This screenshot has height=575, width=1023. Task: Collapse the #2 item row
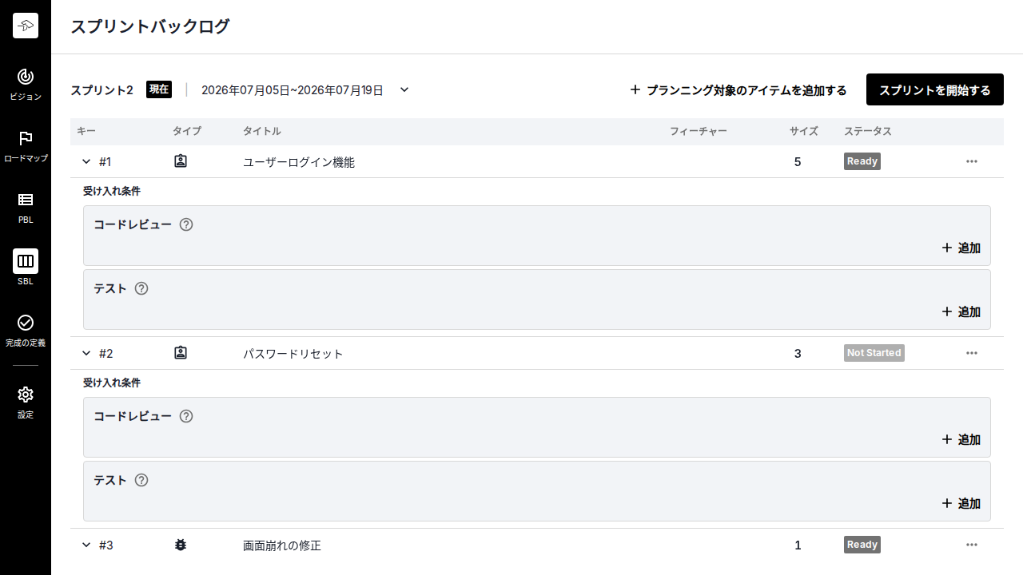86,353
